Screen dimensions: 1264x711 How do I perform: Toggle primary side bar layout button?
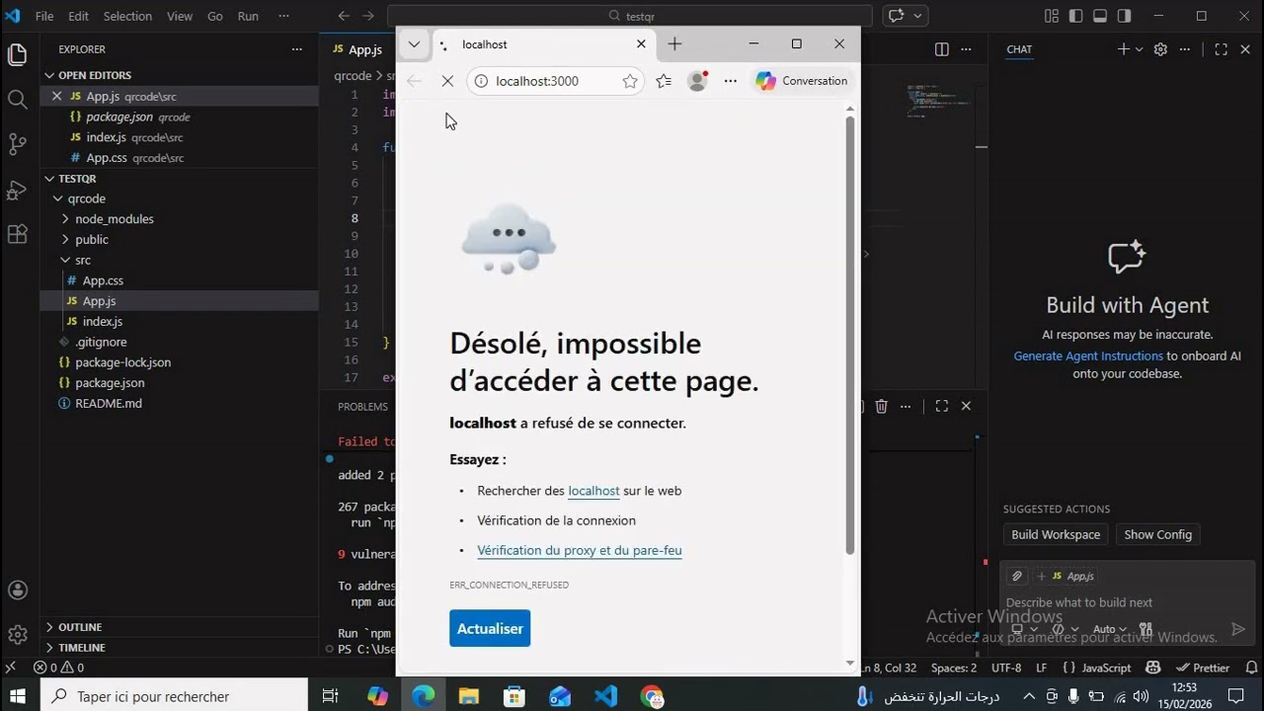[1075, 16]
